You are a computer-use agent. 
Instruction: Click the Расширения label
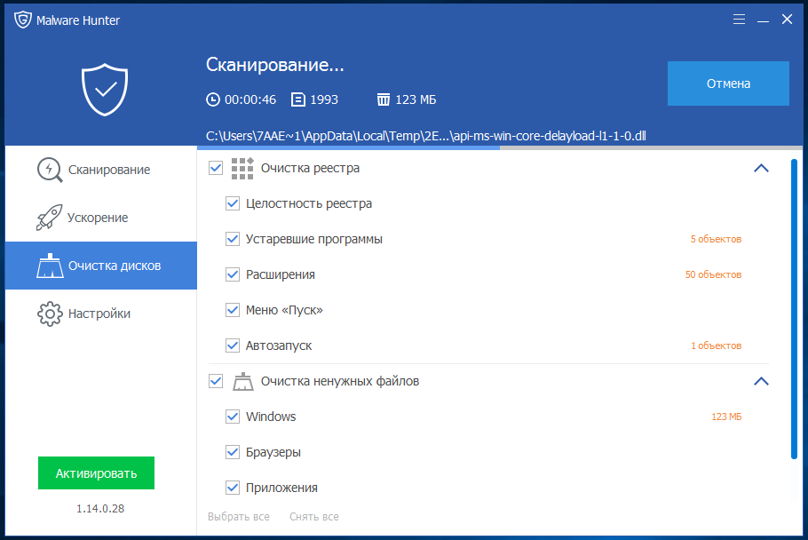click(281, 274)
